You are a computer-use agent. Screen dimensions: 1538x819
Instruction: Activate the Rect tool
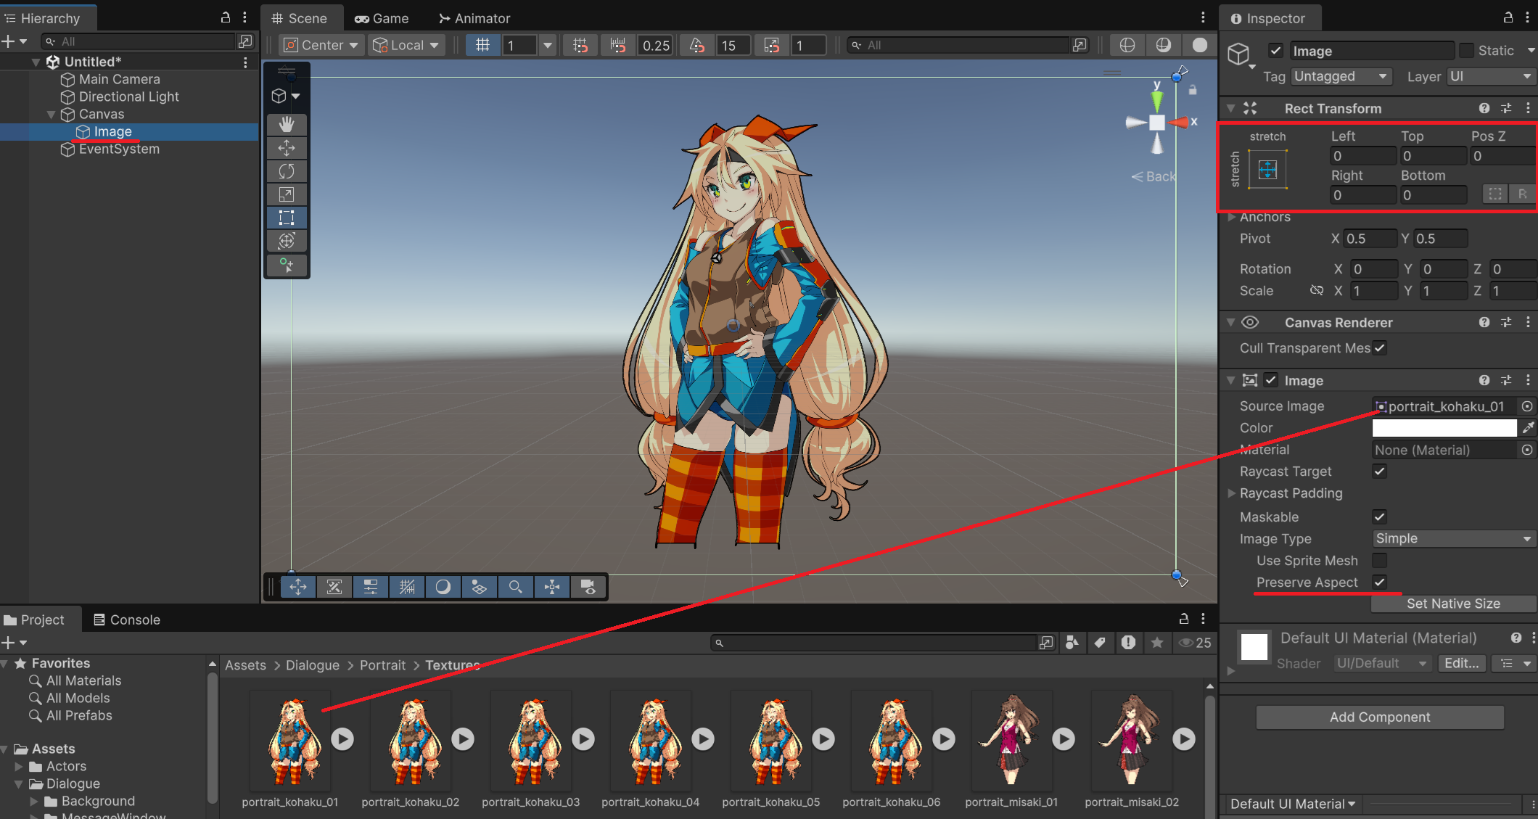pyautogui.click(x=287, y=218)
